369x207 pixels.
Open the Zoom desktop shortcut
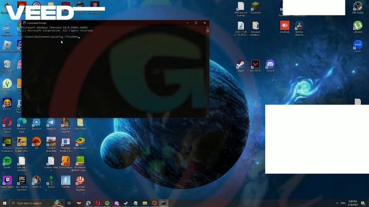point(357,46)
